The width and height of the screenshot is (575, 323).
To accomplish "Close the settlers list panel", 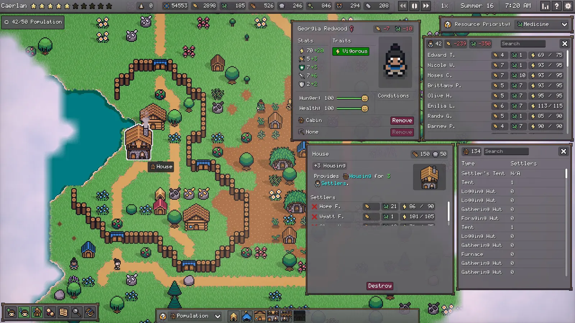I will point(565,44).
